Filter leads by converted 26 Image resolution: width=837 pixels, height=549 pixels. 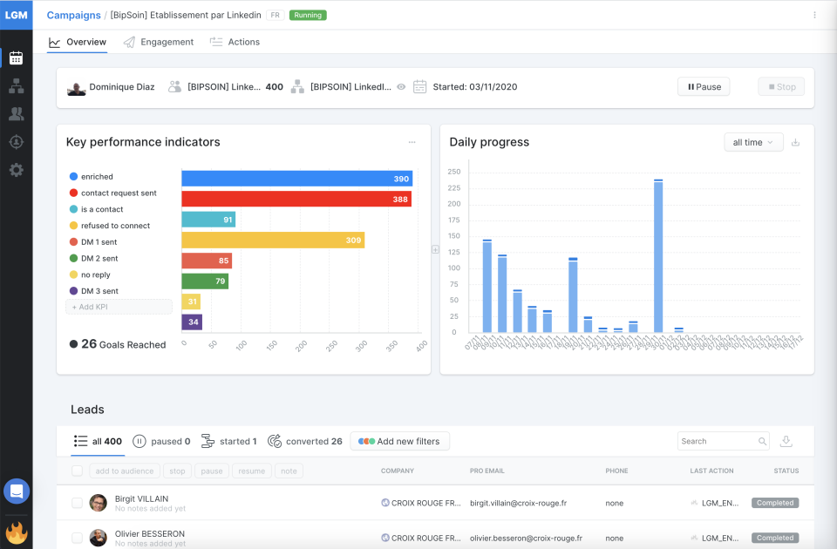click(x=305, y=441)
